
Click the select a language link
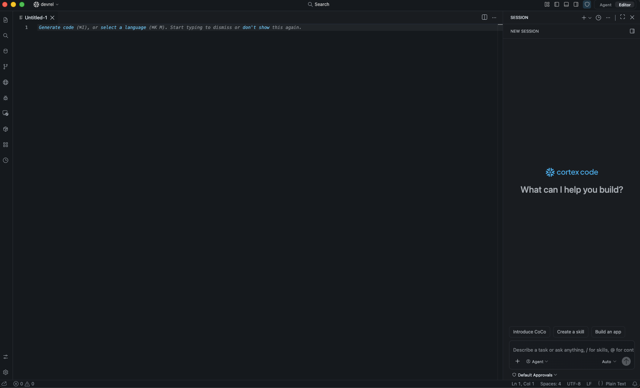(123, 27)
